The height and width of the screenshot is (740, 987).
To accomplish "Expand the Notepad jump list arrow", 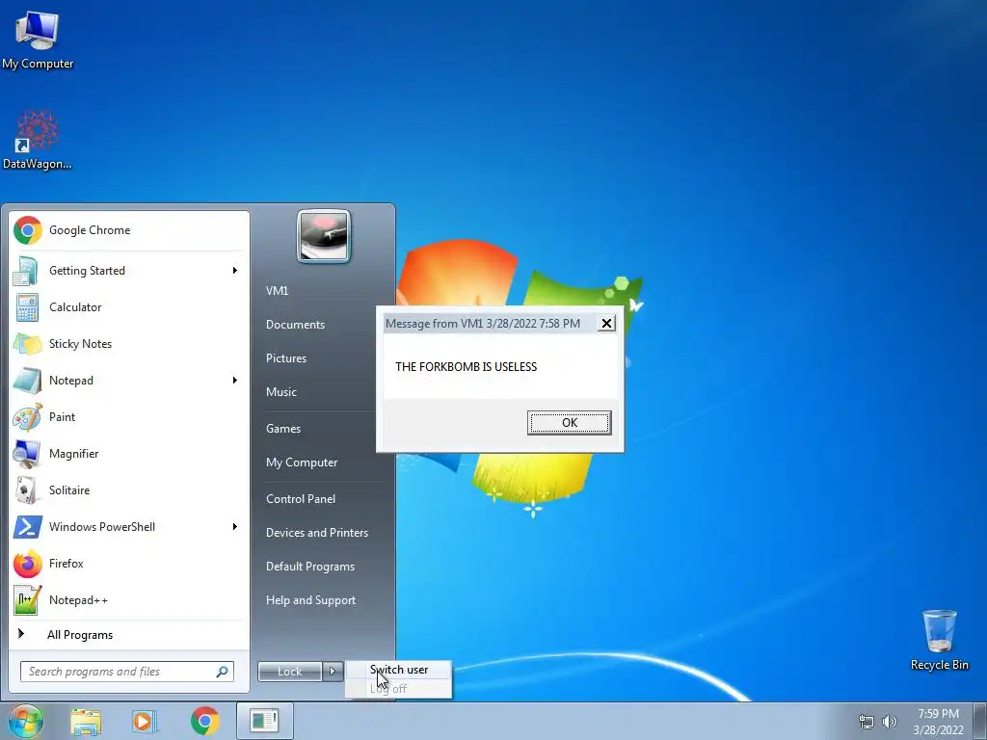I will point(235,380).
